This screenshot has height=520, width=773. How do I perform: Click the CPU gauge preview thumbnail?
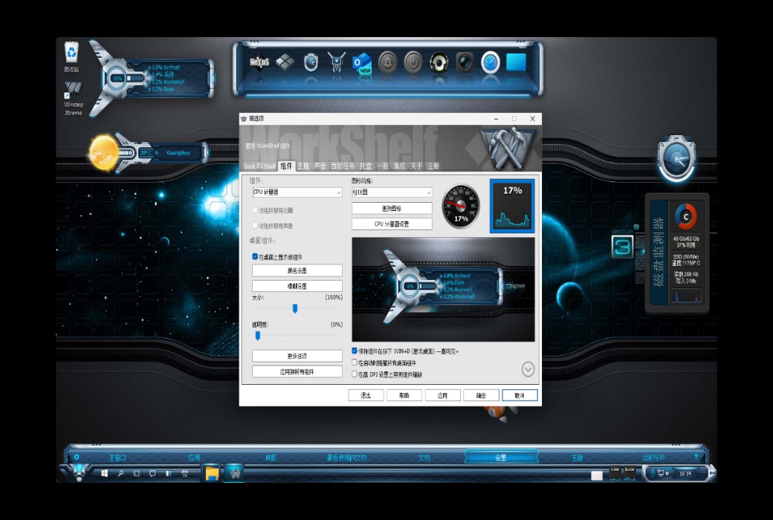coord(511,205)
